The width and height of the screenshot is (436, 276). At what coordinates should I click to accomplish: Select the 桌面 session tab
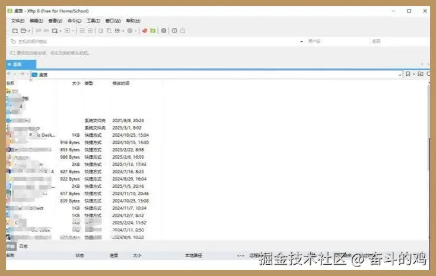[21, 65]
